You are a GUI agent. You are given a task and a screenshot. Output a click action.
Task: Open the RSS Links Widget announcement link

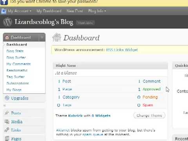(122, 50)
